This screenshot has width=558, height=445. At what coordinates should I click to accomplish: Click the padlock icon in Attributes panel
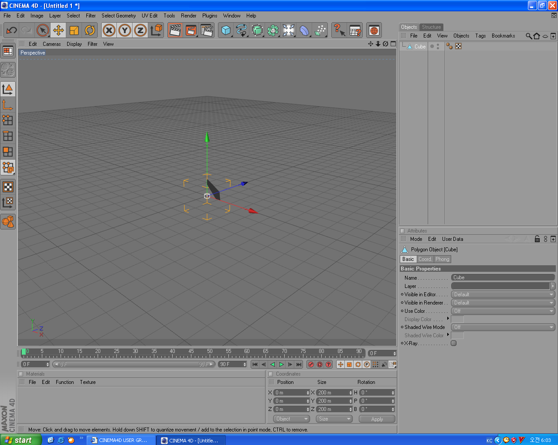click(x=537, y=239)
